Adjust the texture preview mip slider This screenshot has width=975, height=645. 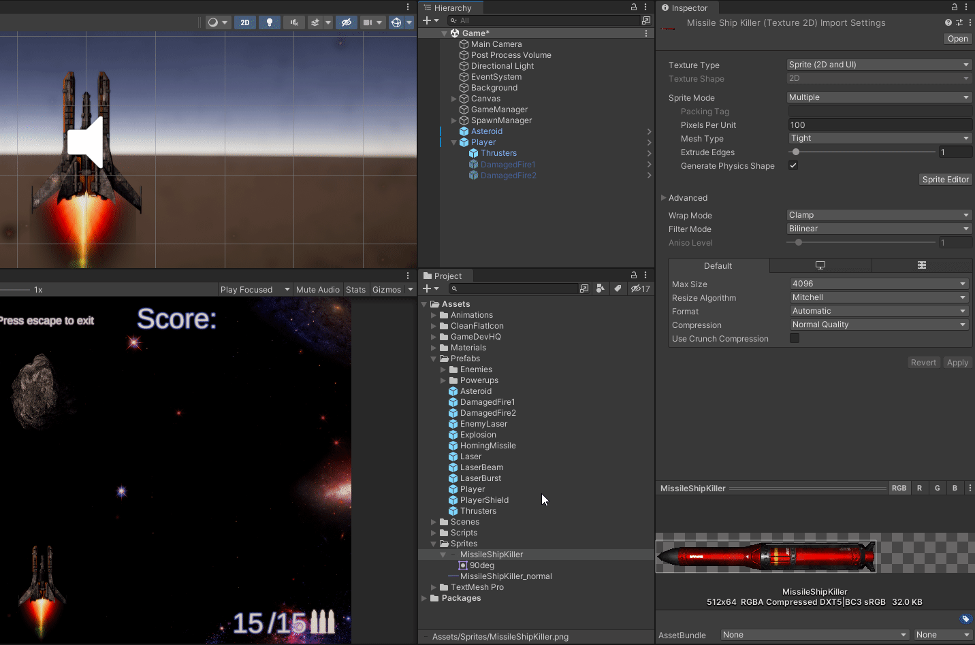[x=808, y=489]
